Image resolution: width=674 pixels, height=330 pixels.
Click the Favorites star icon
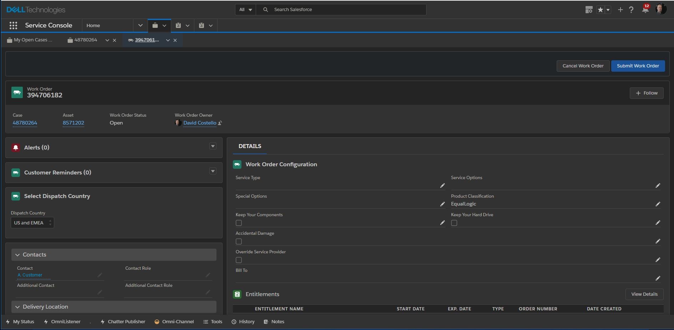[x=601, y=10]
